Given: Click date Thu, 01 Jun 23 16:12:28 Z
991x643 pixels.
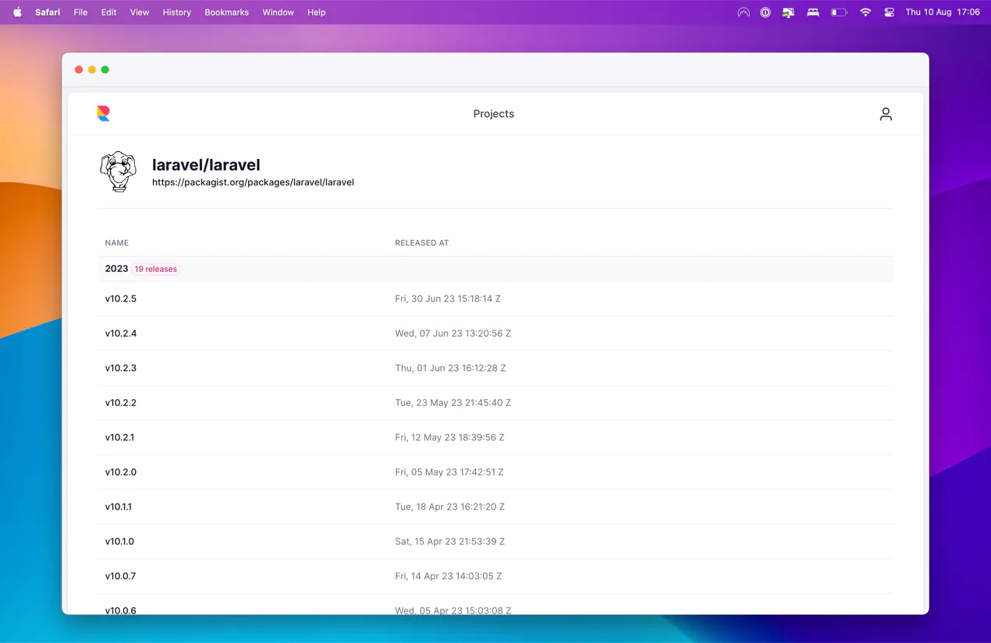Looking at the screenshot, I should [450, 368].
